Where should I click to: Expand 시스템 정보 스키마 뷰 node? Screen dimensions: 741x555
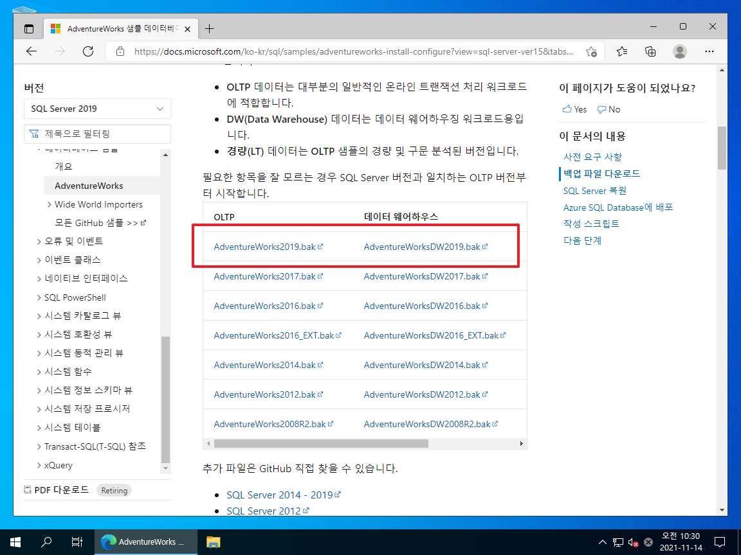click(x=39, y=391)
